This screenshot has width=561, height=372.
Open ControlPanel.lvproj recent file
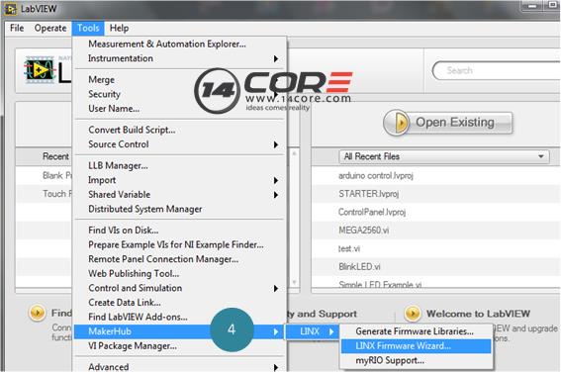tap(372, 212)
